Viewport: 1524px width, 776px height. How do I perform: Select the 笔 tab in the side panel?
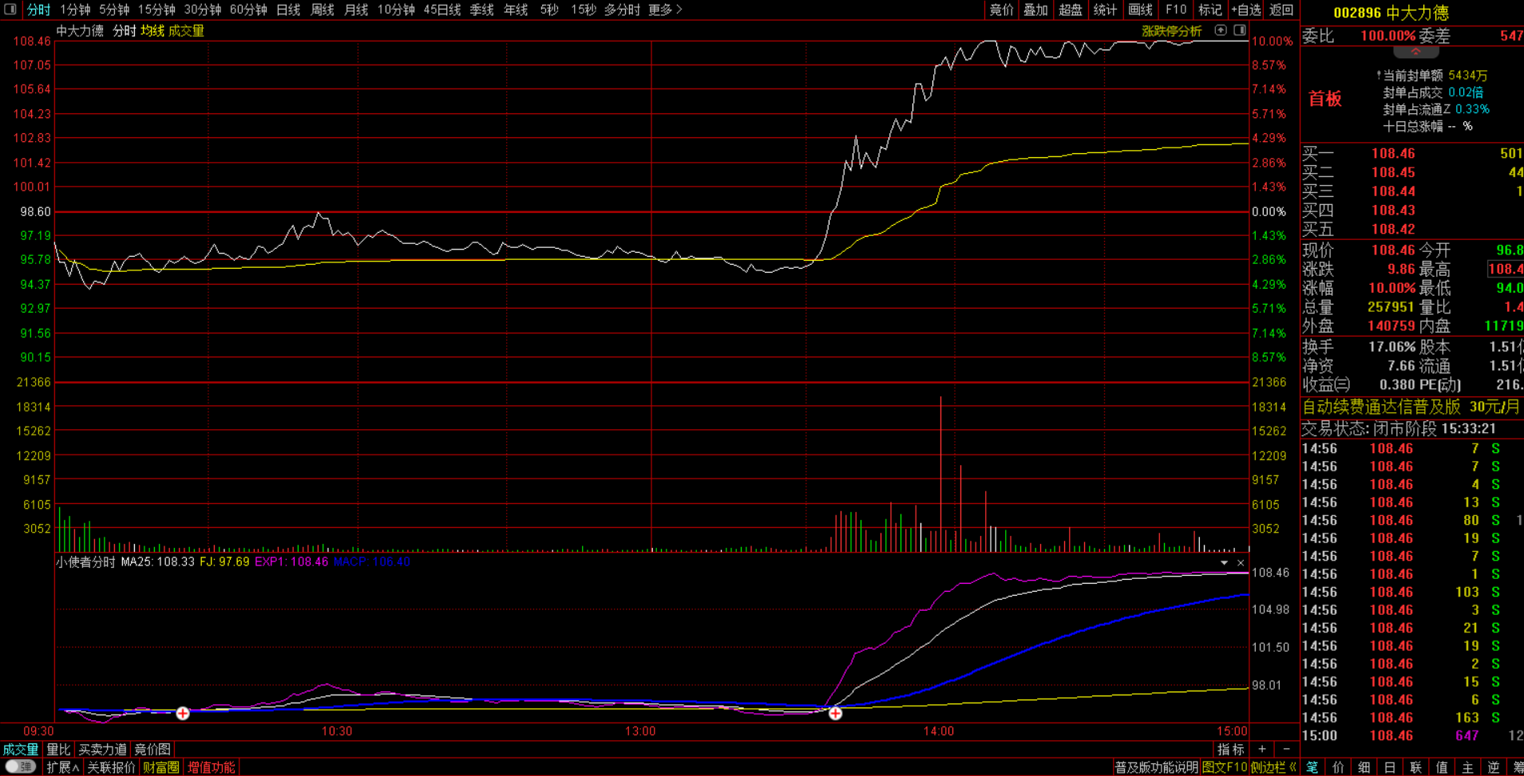[x=1312, y=767]
